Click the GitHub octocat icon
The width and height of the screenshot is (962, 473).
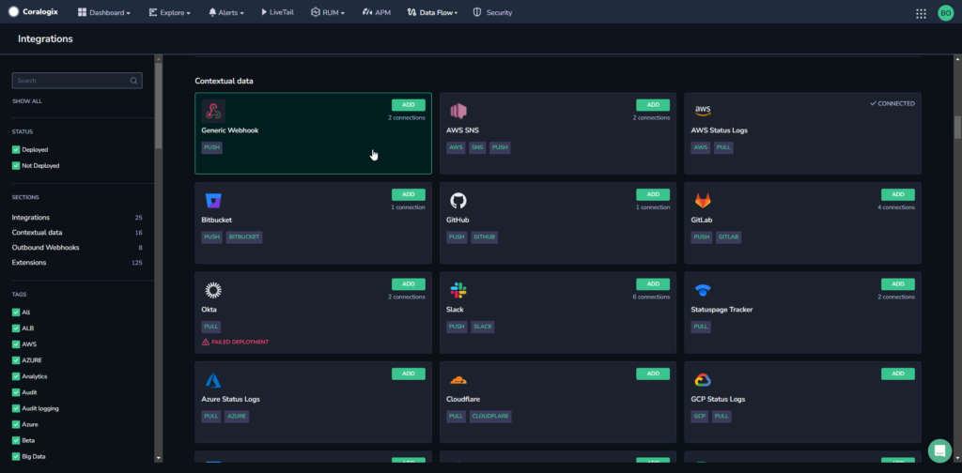click(x=458, y=200)
